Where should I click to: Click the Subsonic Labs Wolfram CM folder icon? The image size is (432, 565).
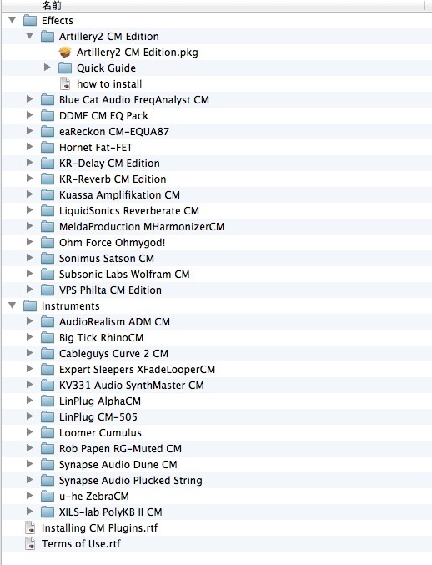[48, 275]
